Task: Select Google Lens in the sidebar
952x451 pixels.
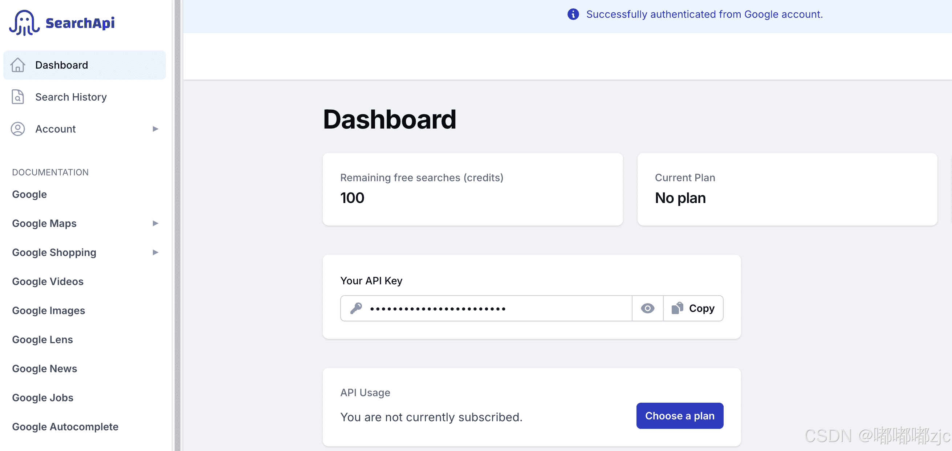Action: pyautogui.click(x=42, y=340)
